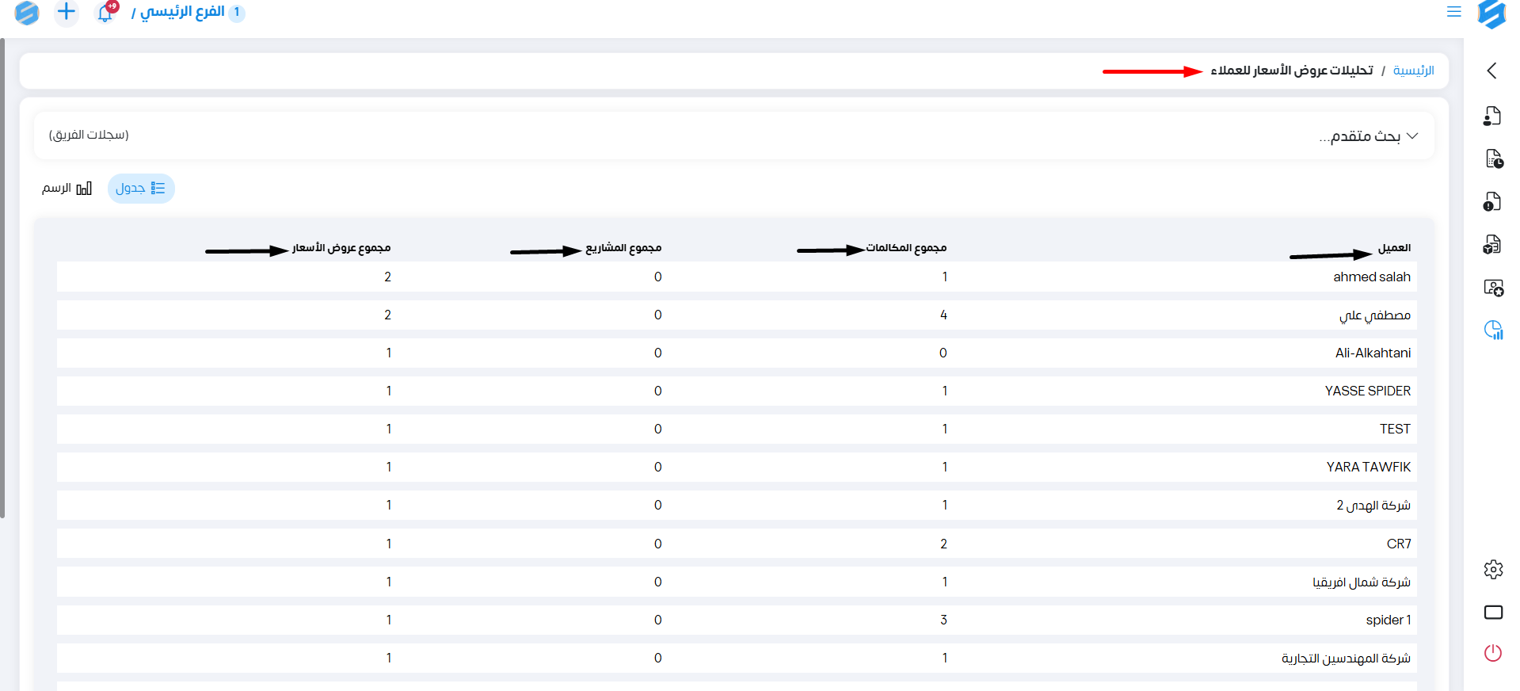Expand the بحث متقدم advanced search panel
1520x691 pixels.
(x=1368, y=136)
